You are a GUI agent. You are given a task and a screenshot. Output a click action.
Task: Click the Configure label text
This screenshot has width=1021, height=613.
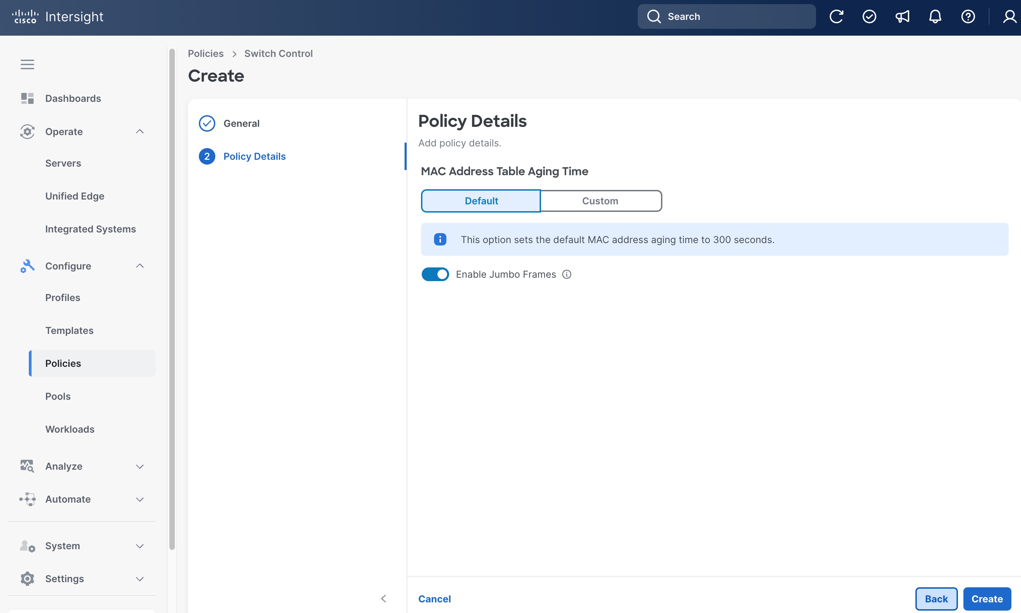click(68, 266)
